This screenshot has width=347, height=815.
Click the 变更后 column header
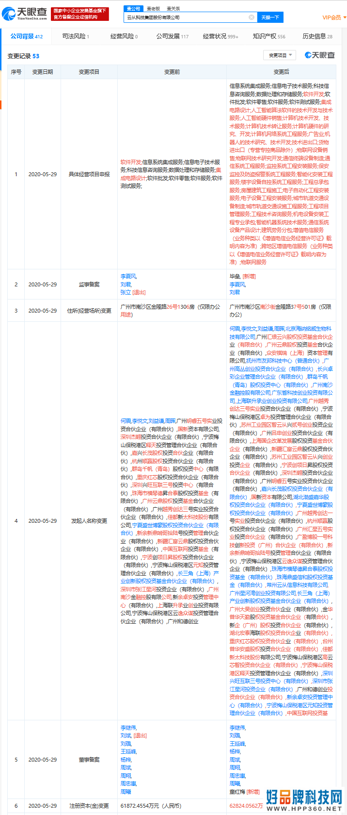[x=281, y=72]
